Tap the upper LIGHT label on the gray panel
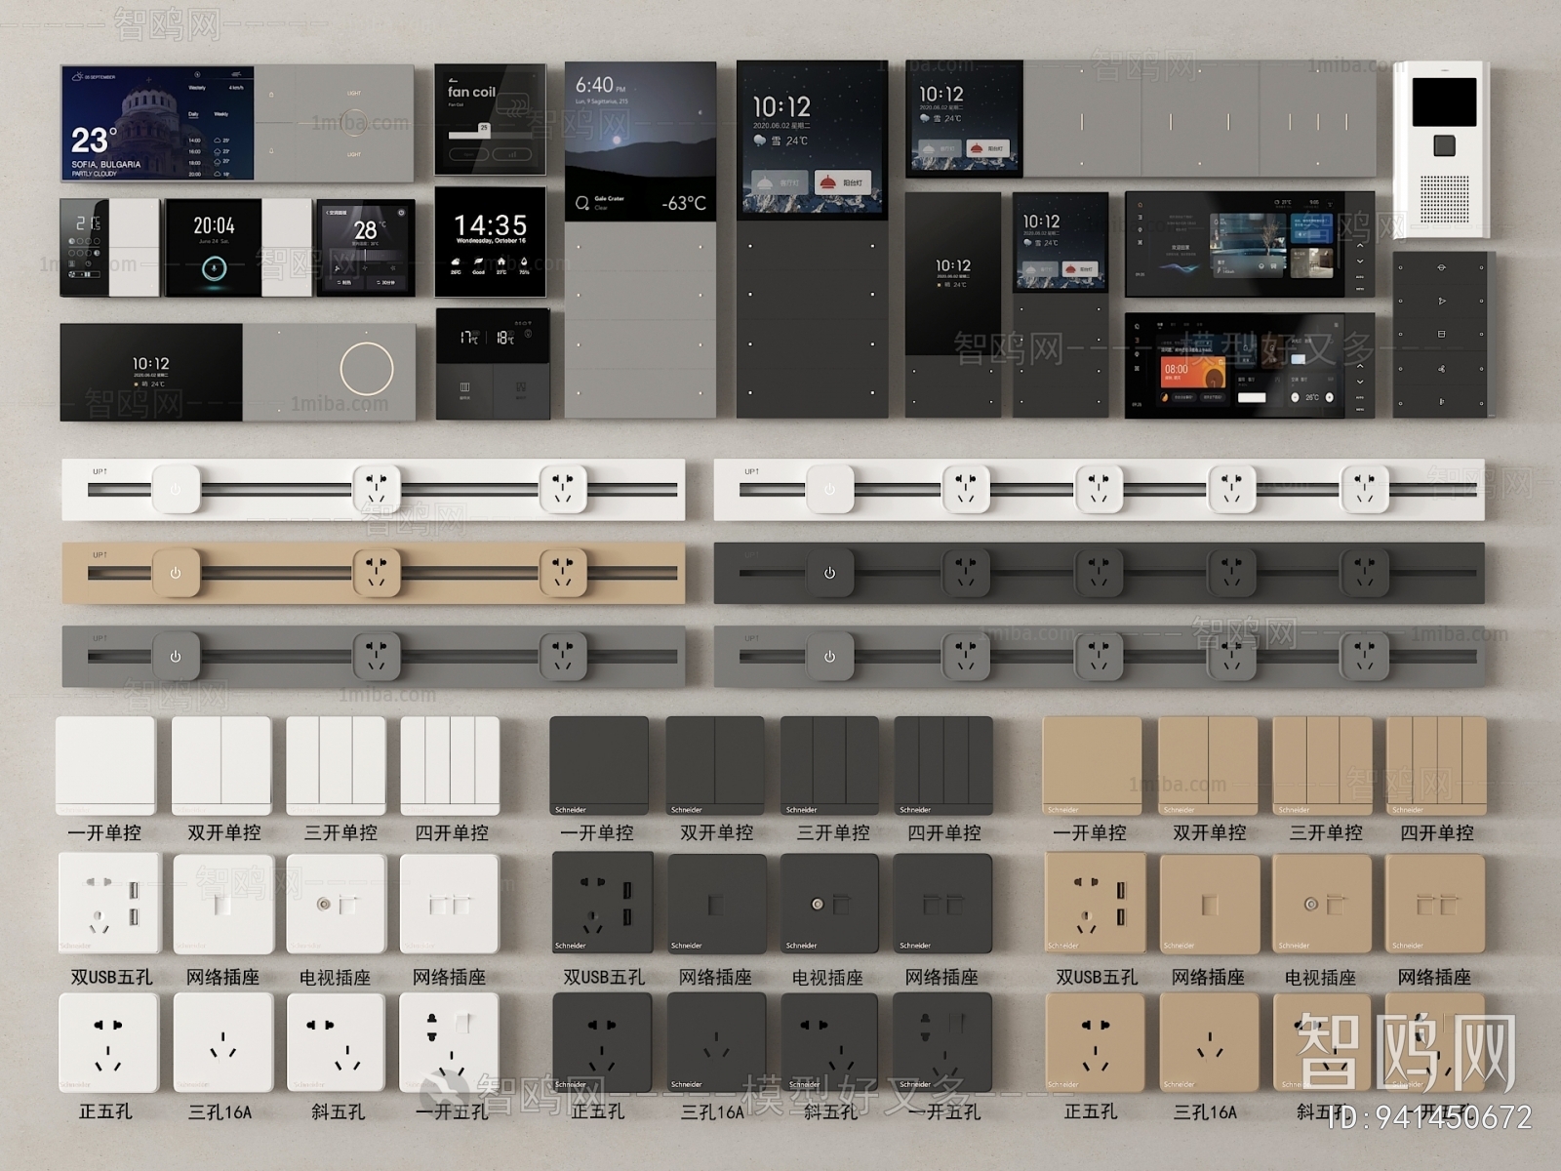The width and height of the screenshot is (1561, 1171). click(354, 94)
